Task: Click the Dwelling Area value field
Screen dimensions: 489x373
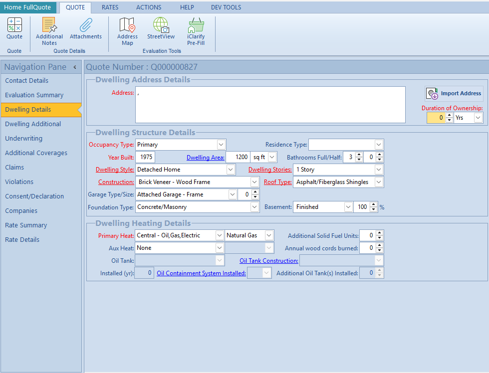Action: tap(238, 157)
